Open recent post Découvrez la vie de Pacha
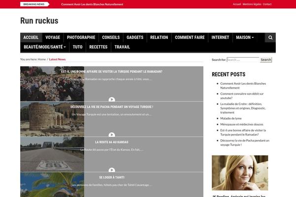 click(x=245, y=142)
